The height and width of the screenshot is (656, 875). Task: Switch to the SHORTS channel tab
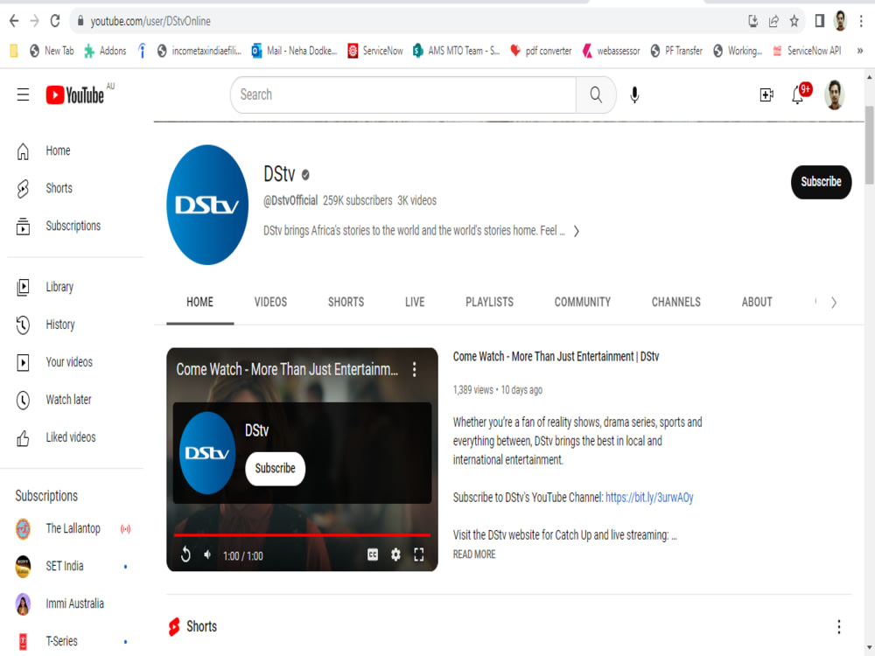[x=346, y=303]
